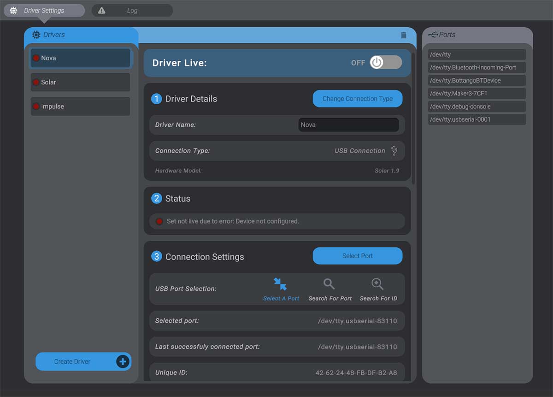This screenshot has width=553, height=397.
Task: Choose /dev/tty.BottangoBTDevice port entry
Action: 477,80
